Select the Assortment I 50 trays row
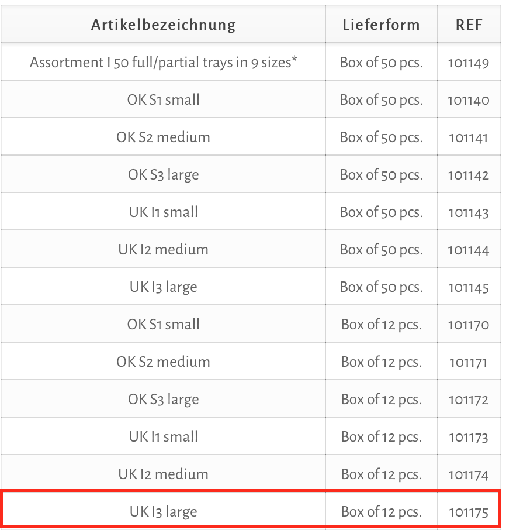Screen dimensions: 506x530 coord(251,62)
